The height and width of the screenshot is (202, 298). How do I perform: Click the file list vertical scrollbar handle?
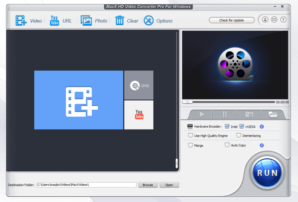[x=177, y=163]
